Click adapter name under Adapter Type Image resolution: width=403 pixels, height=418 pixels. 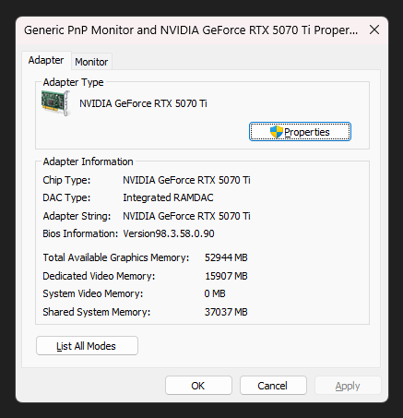click(143, 103)
